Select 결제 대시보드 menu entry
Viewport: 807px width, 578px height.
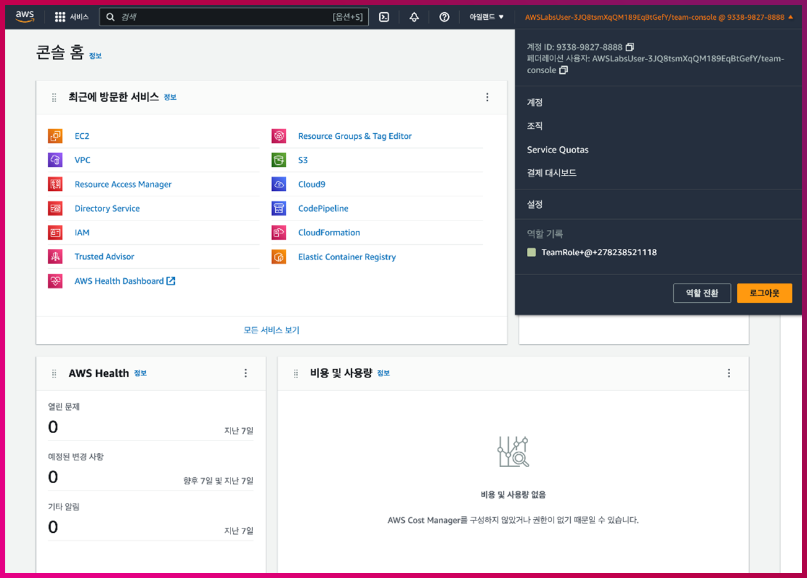click(551, 173)
